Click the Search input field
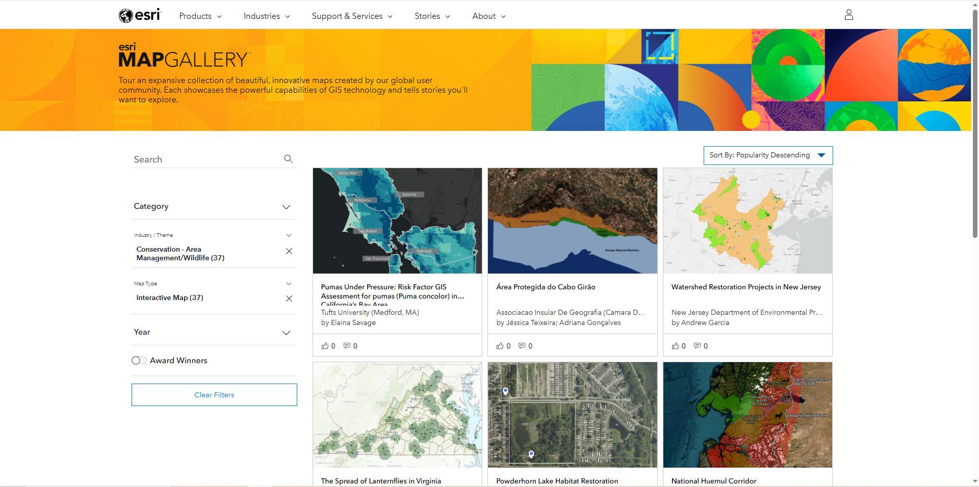The image size is (979, 487). point(207,159)
